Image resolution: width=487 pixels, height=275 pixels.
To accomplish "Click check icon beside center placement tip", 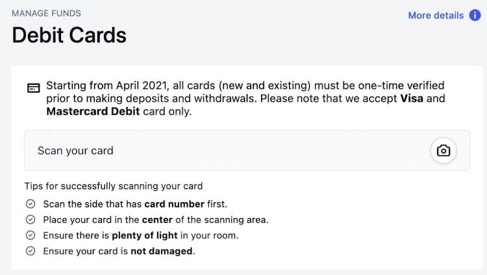I will point(31,219).
